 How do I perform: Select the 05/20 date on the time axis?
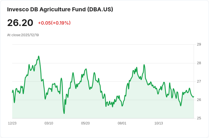pos(85,123)
